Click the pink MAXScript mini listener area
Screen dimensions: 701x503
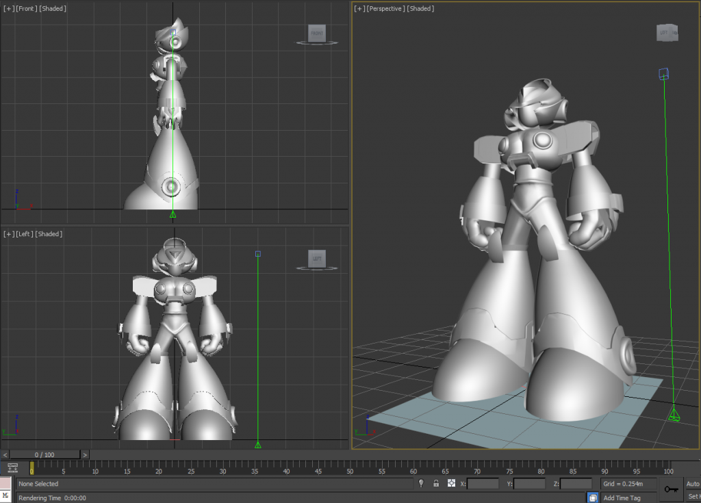(5, 483)
